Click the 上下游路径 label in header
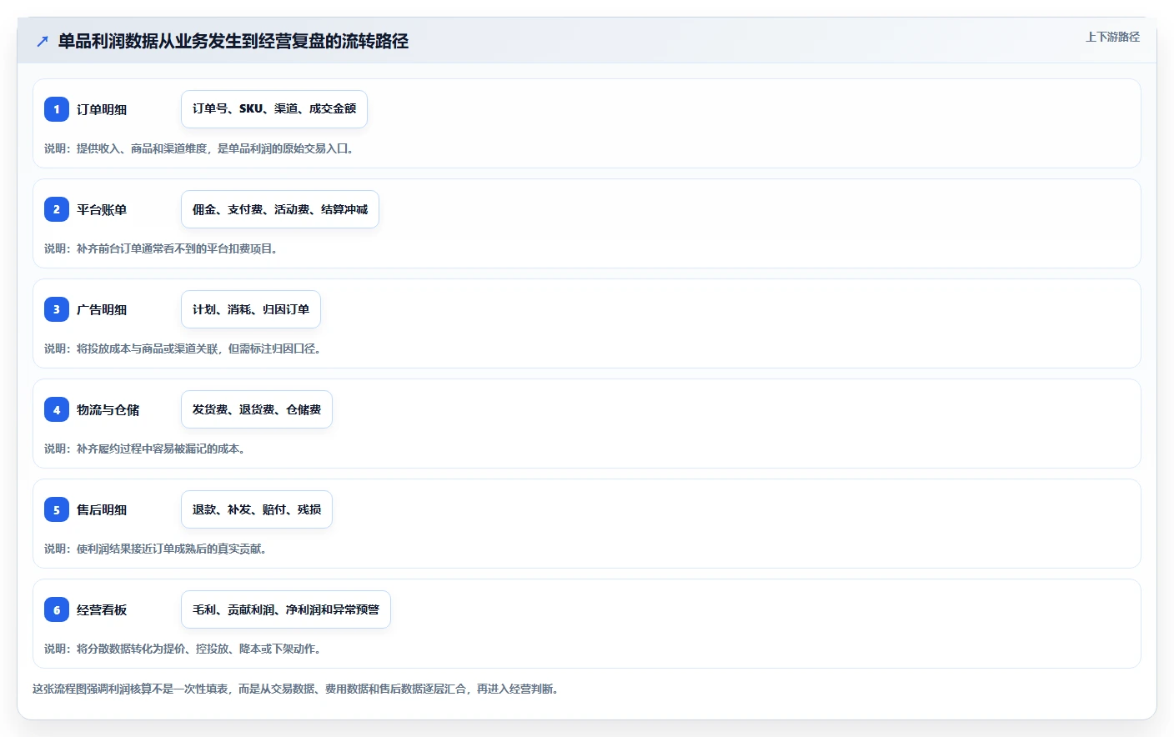1174x737 pixels. coord(1112,37)
